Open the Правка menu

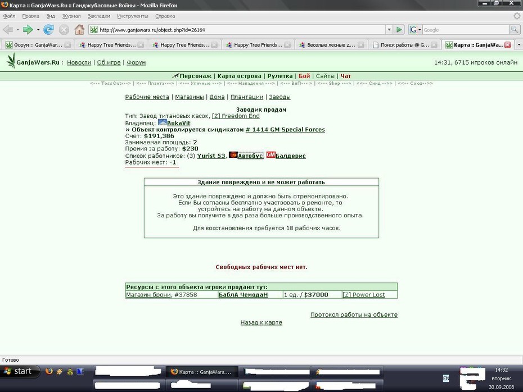click(31, 16)
